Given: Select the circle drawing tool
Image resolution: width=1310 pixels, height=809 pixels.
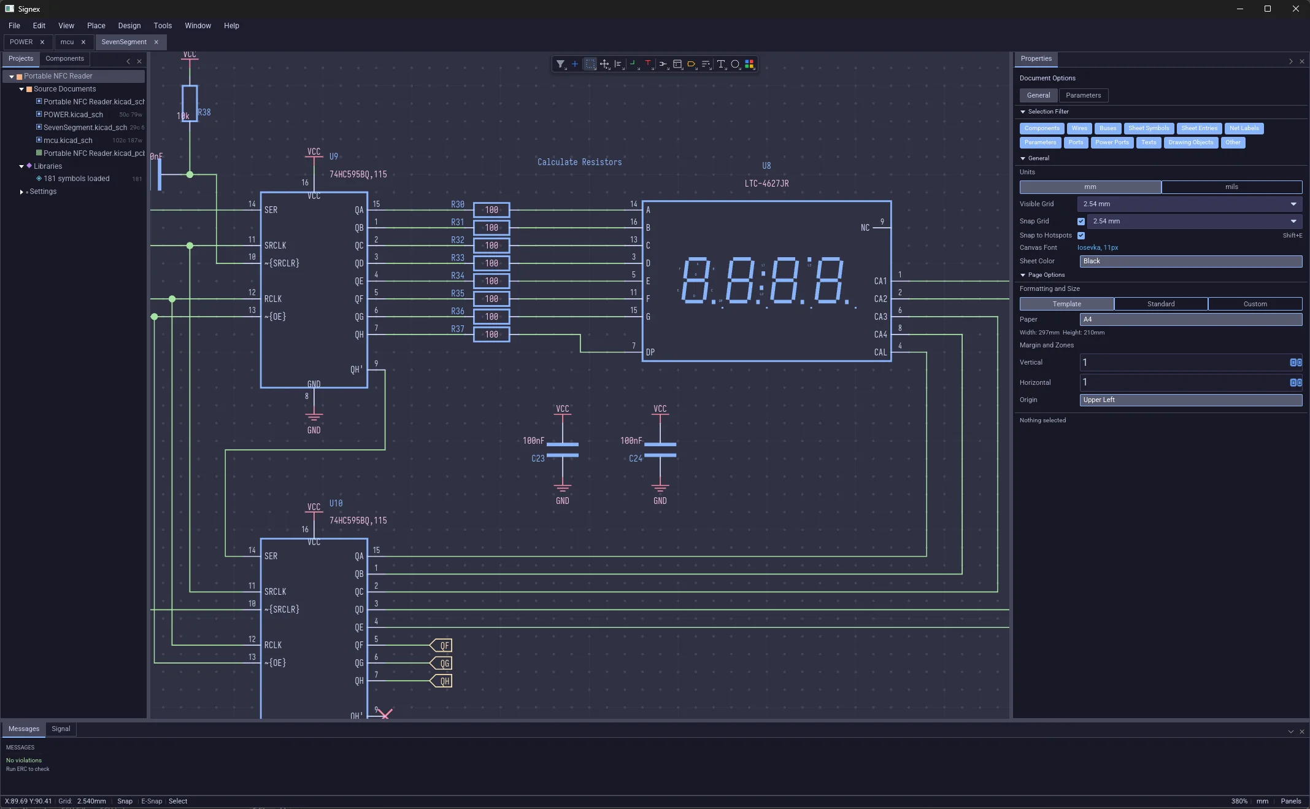Looking at the screenshot, I should [x=735, y=64].
